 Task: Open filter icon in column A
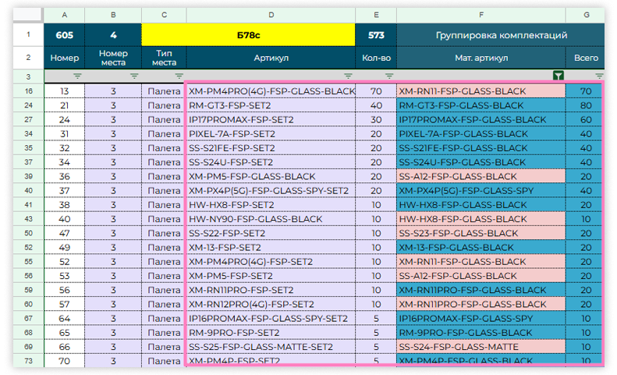point(77,76)
